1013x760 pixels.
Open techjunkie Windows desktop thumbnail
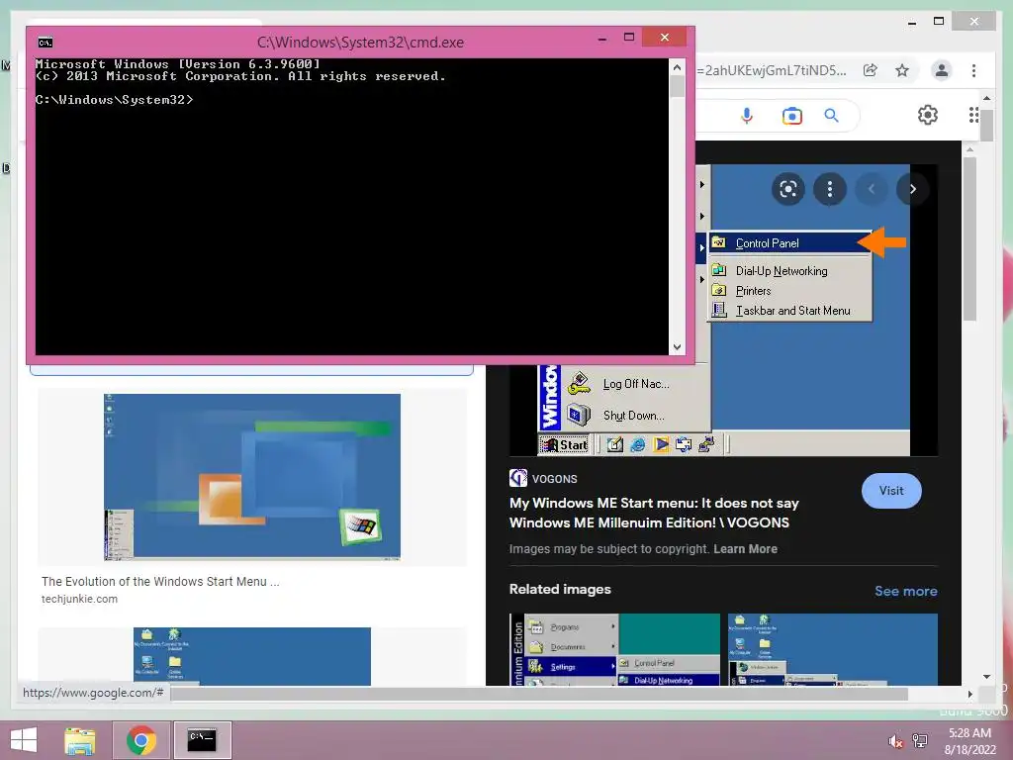click(x=252, y=477)
